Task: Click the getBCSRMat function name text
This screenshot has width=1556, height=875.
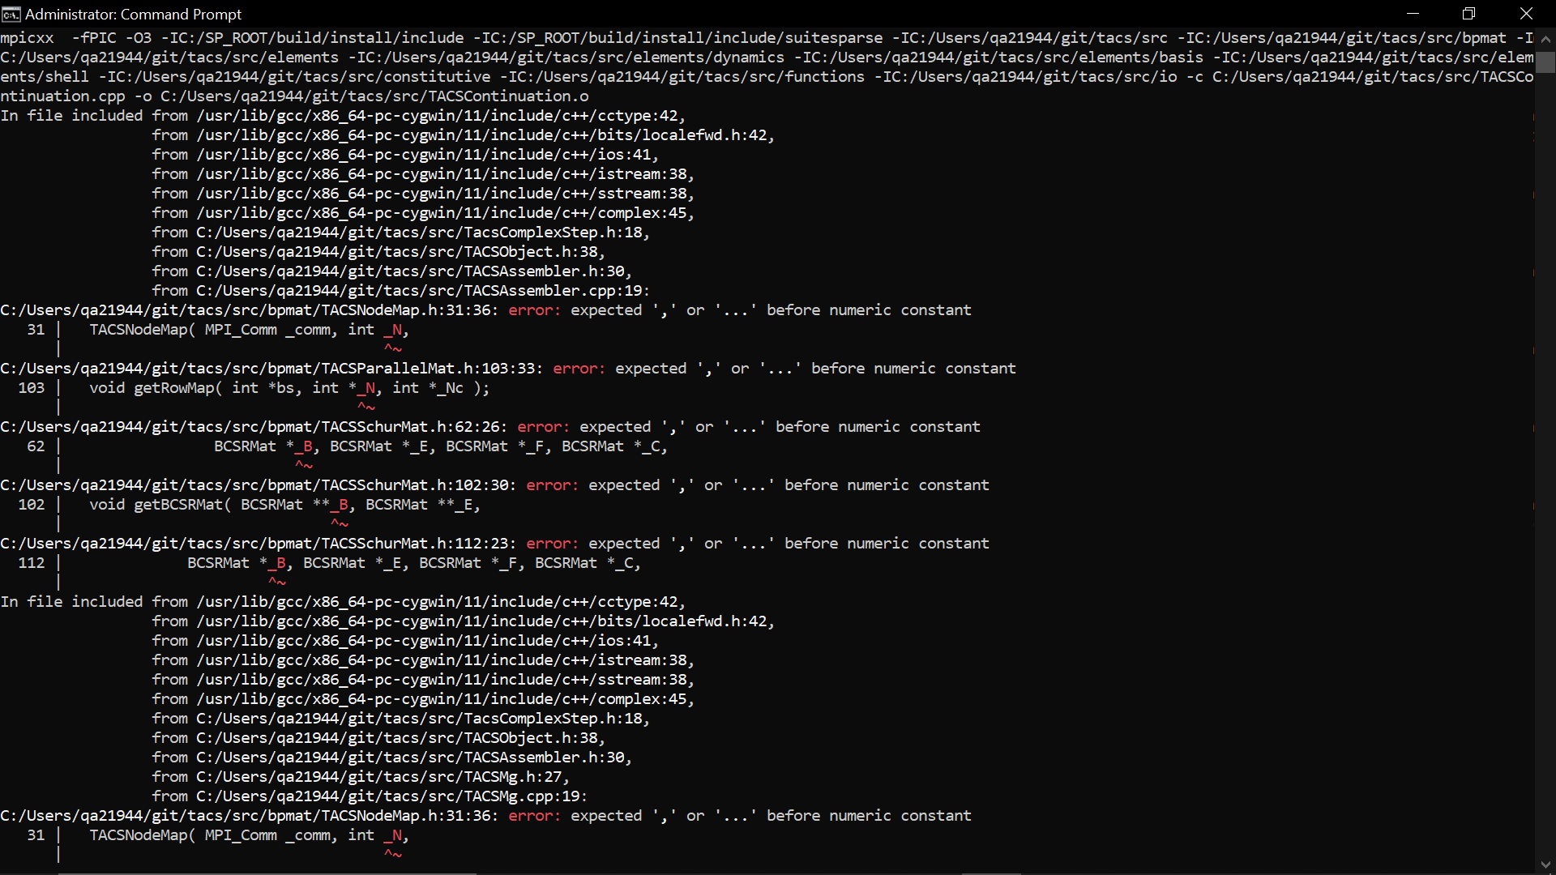Action: (x=177, y=505)
